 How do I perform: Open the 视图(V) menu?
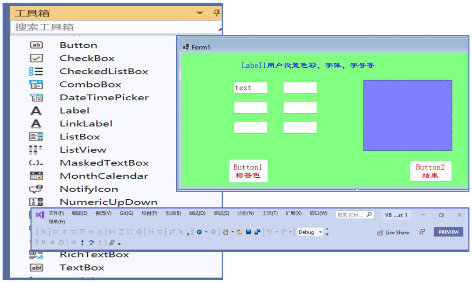pyautogui.click(x=104, y=213)
